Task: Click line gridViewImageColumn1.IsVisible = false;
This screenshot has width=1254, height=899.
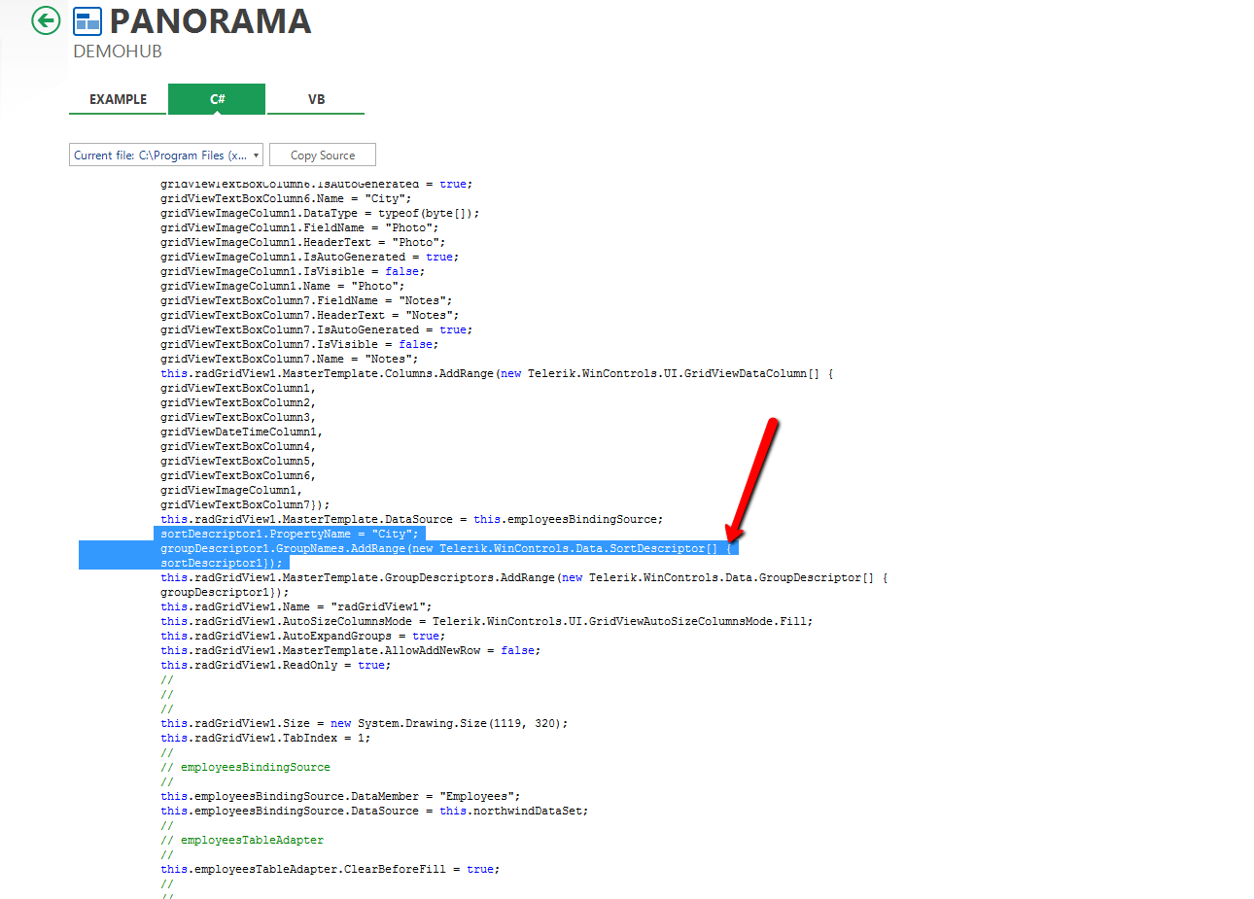Action: [x=293, y=271]
